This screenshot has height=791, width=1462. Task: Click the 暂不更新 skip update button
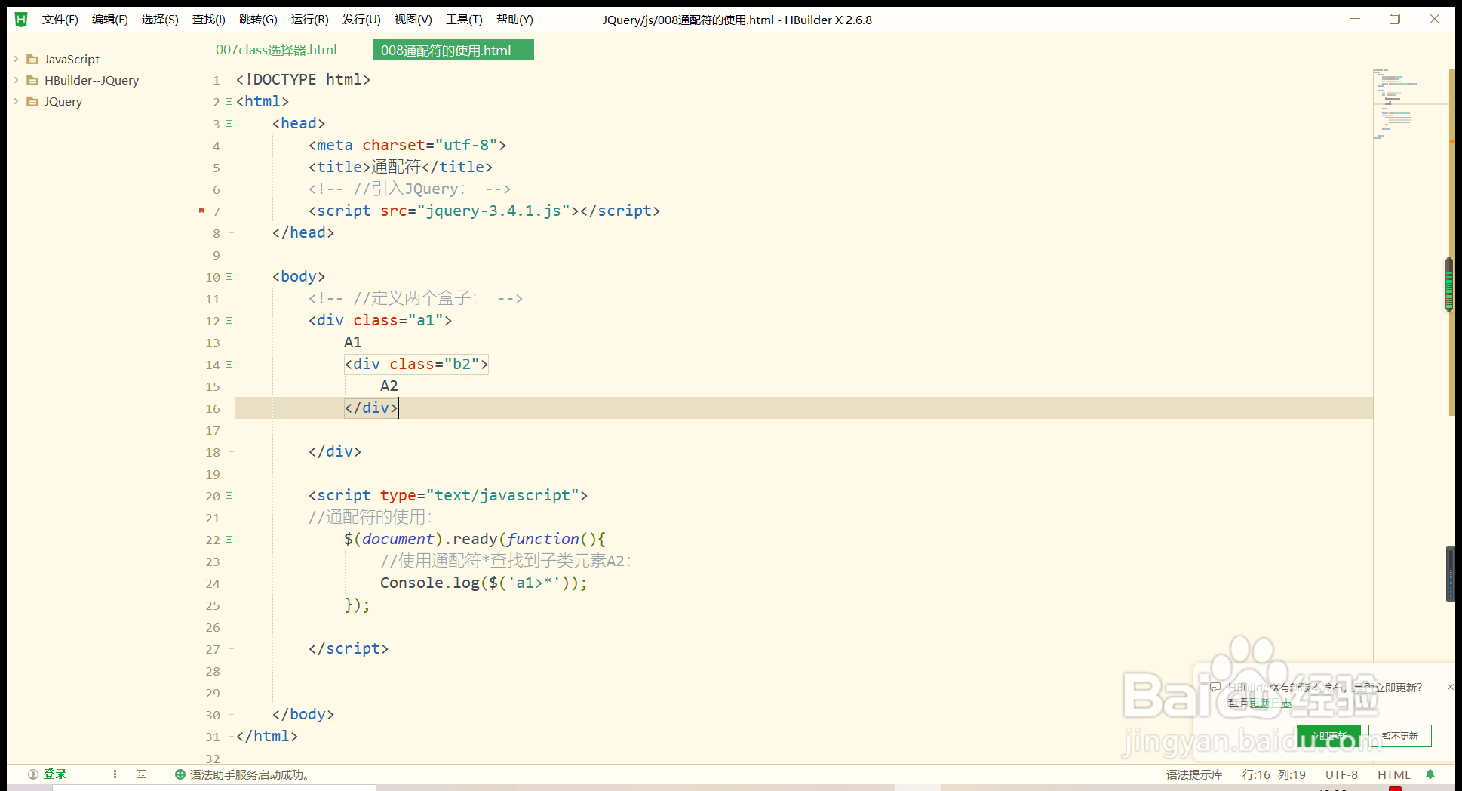coord(1400,736)
